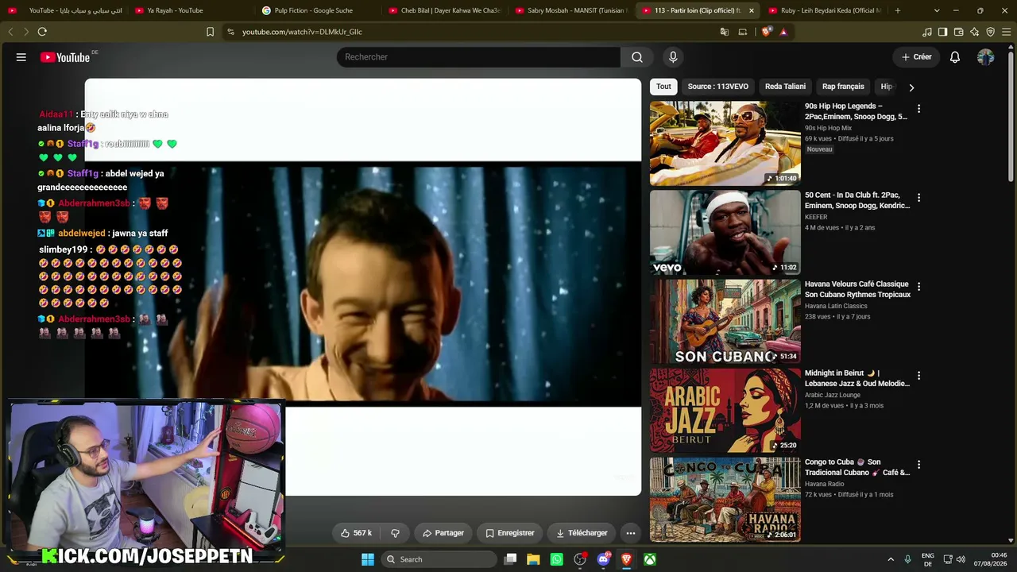Open the translate page icon
The image size is (1017, 572).
tap(725, 32)
